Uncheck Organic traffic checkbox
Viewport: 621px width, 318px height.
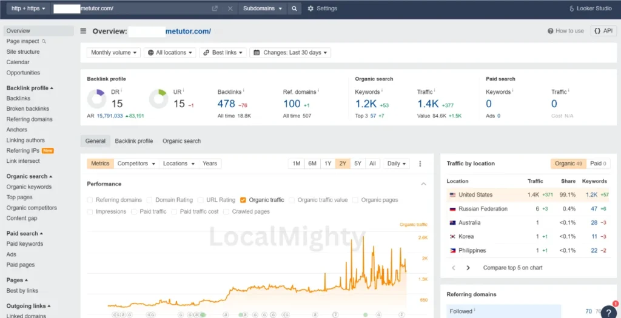pos(243,200)
